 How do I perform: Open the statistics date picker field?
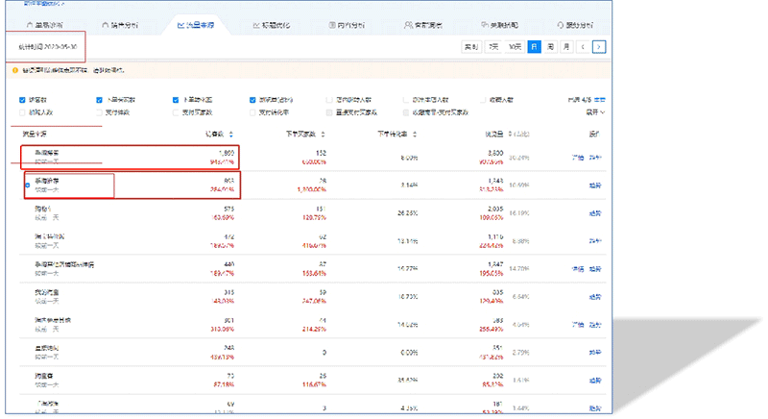pyautogui.click(x=46, y=45)
